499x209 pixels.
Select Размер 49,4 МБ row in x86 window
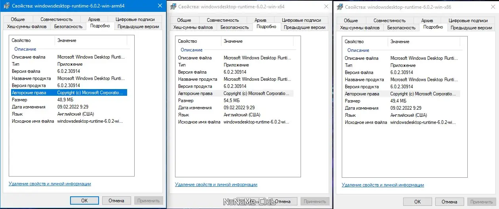[x=402, y=101]
